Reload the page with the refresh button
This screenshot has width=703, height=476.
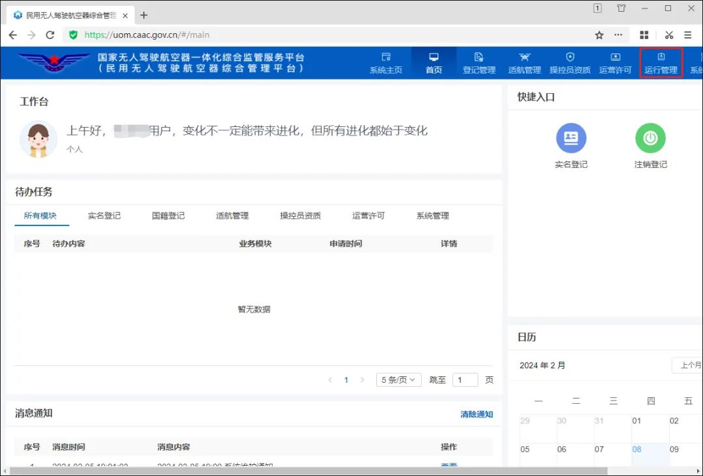50,35
